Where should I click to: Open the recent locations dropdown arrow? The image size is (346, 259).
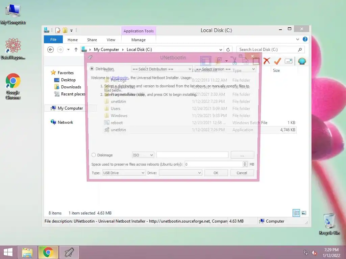[x=68, y=50]
